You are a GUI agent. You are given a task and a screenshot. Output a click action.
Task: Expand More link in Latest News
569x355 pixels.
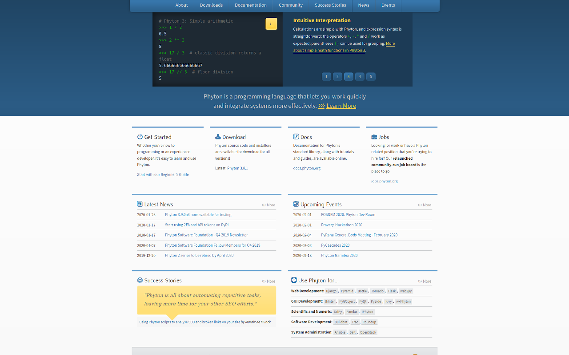[268, 205]
